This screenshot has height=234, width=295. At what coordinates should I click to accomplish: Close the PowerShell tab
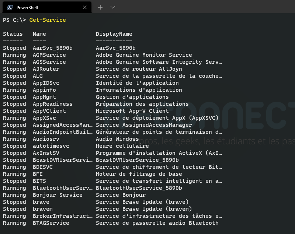point(85,7)
